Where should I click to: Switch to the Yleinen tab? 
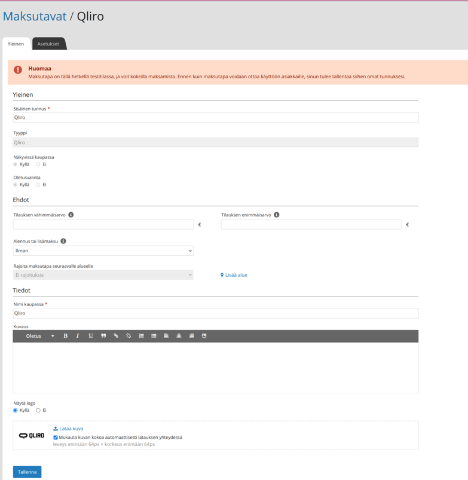pos(16,44)
